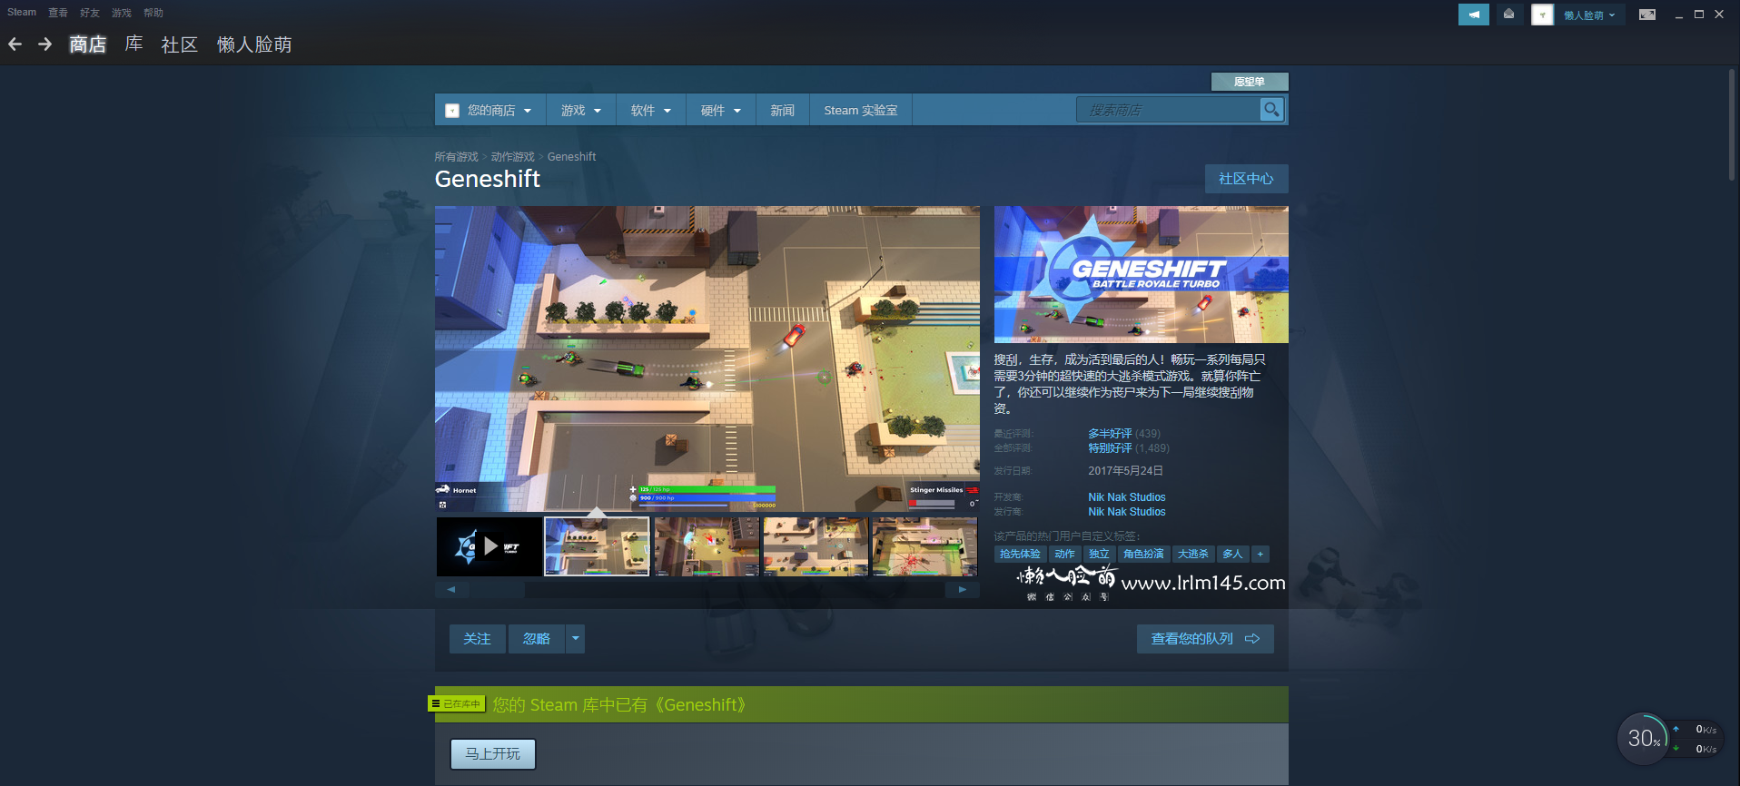1740x786 pixels.
Task: Open developer Nik Nak Studios link
Action: (1127, 497)
